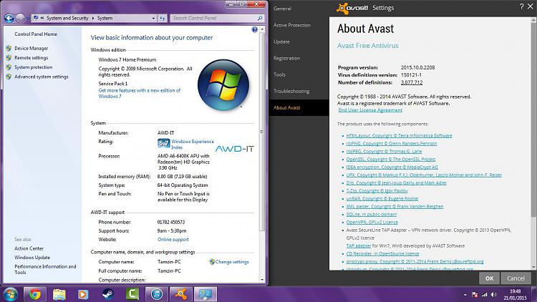Show hidden tray icons arrow
This screenshot has width=537, height=302.
point(465,294)
